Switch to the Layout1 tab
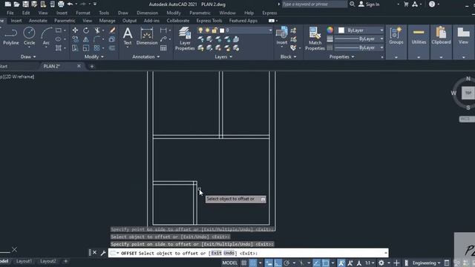The width and height of the screenshot is (475, 267). tap(24, 261)
